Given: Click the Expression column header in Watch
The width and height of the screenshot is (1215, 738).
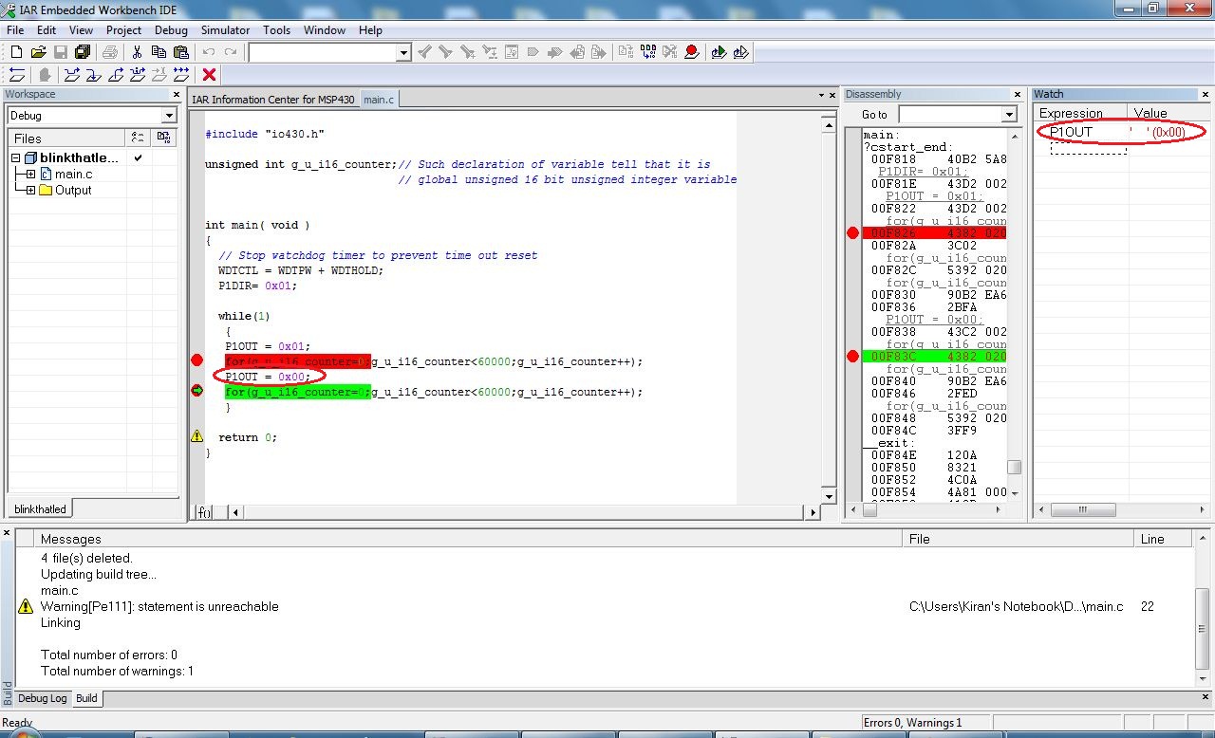Looking at the screenshot, I should pyautogui.click(x=1079, y=113).
